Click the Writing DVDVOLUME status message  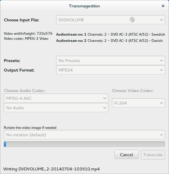51,169
